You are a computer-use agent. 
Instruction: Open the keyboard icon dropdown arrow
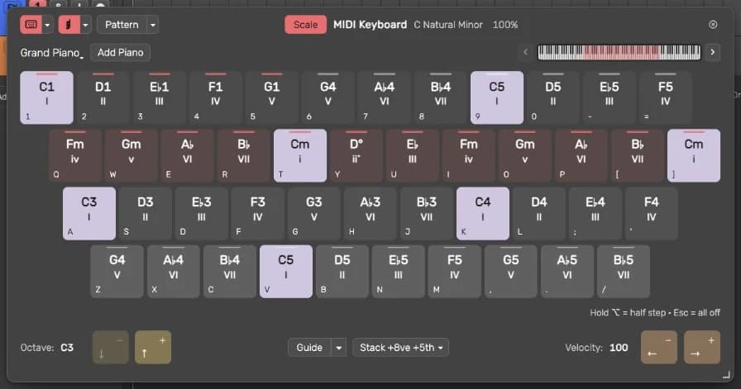(x=48, y=25)
